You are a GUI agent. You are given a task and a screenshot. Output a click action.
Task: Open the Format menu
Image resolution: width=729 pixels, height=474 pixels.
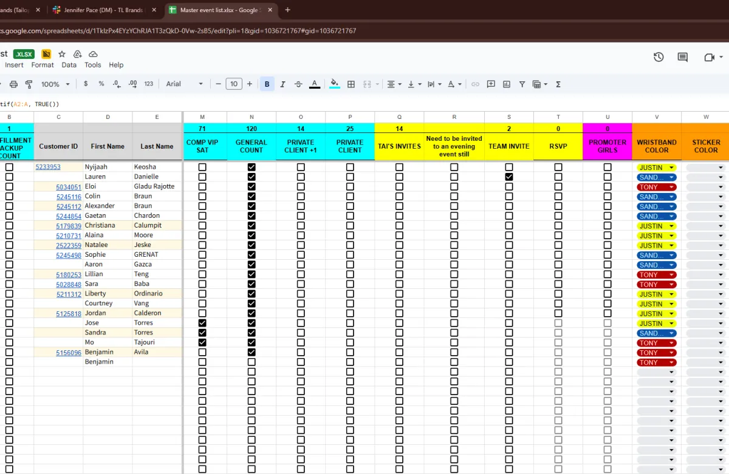click(43, 65)
